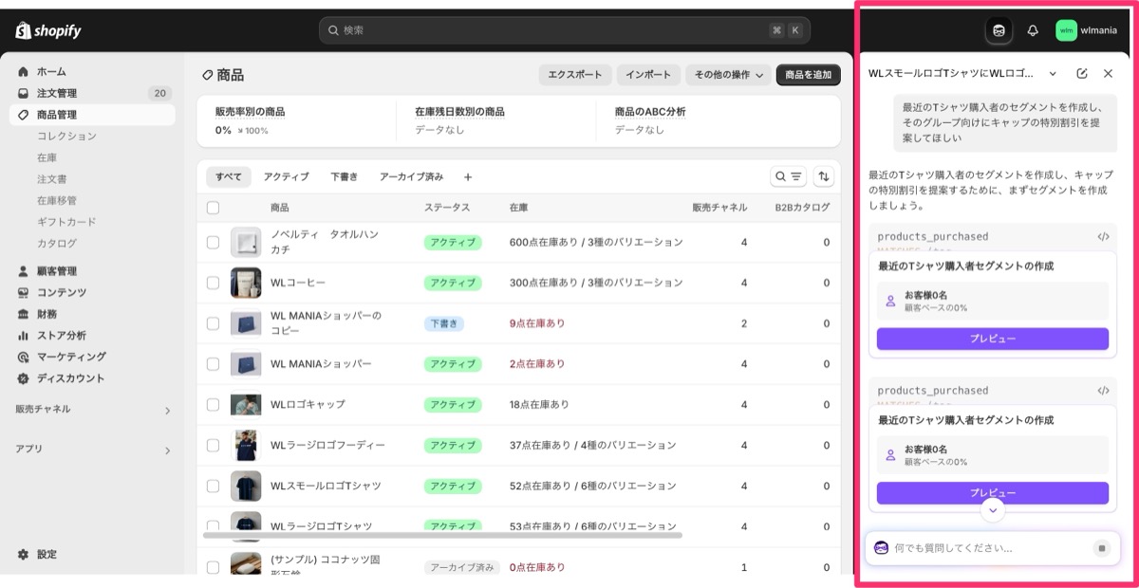Image resolution: width=1139 pixels, height=588 pixels.
Task: Start a new Sidekick chat with the compose icon
Action: click(x=1082, y=74)
